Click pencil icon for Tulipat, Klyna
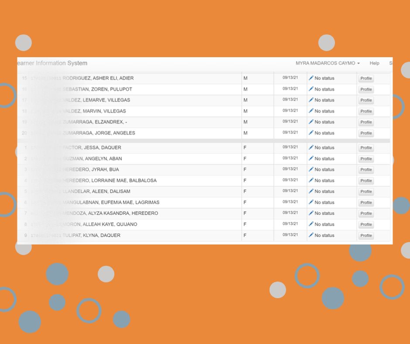 tap(311, 235)
